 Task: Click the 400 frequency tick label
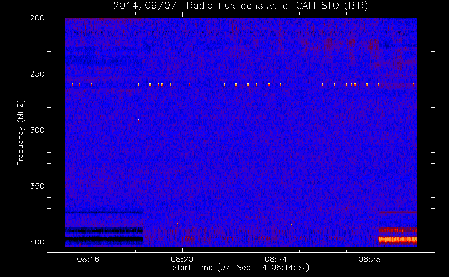pos(37,242)
